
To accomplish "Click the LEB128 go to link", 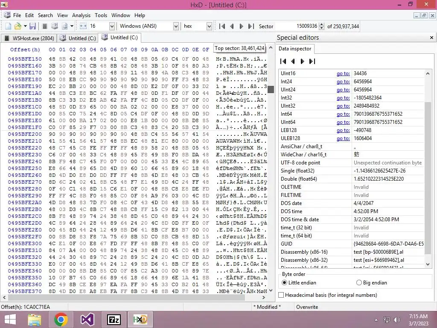I will pyautogui.click(x=343, y=130).
